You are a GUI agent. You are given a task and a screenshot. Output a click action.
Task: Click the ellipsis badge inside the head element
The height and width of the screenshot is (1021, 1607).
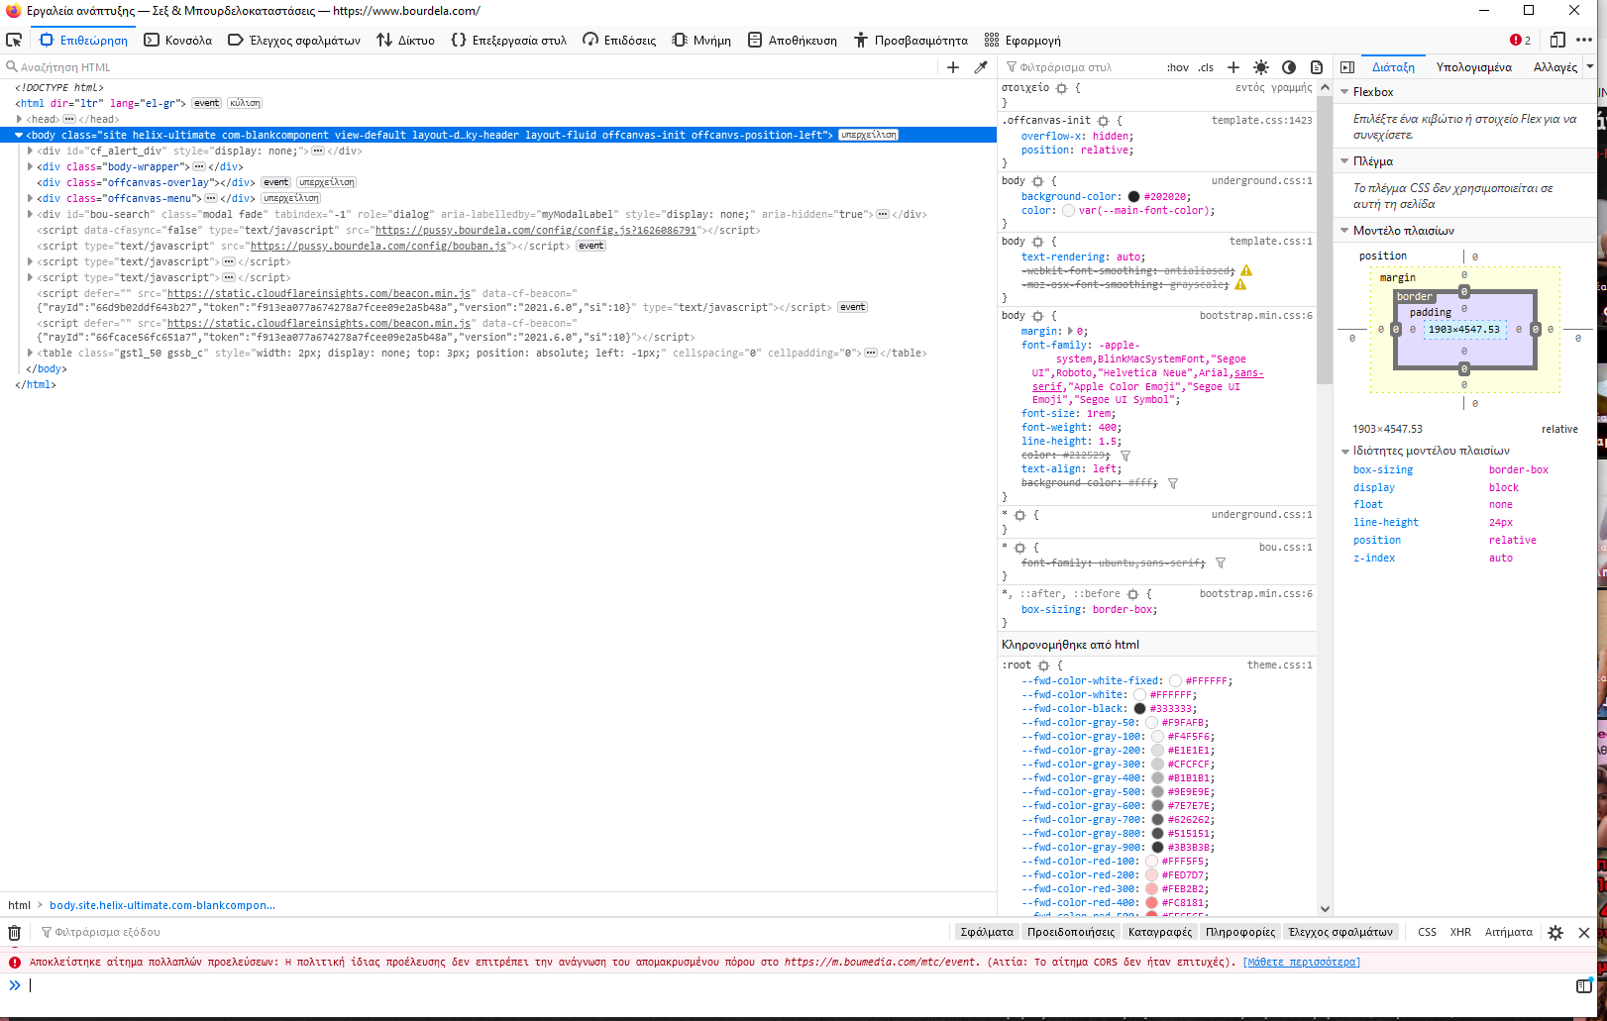69,119
